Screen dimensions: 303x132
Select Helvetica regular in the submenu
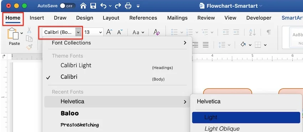(246, 101)
